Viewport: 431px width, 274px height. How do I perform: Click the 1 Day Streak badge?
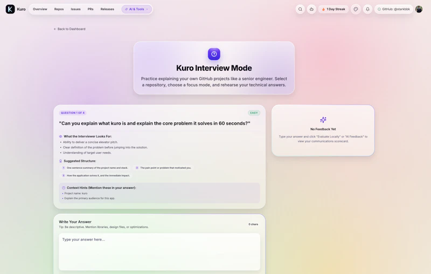coord(333,9)
